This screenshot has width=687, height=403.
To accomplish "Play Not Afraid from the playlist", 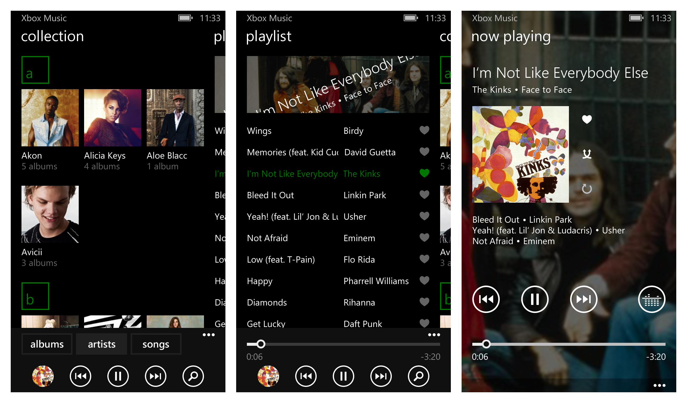I will pos(267,238).
